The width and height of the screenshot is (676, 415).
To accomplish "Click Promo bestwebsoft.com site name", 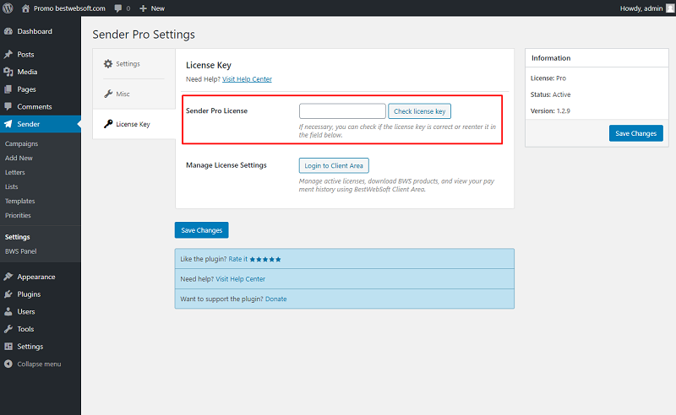I will click(x=69, y=8).
